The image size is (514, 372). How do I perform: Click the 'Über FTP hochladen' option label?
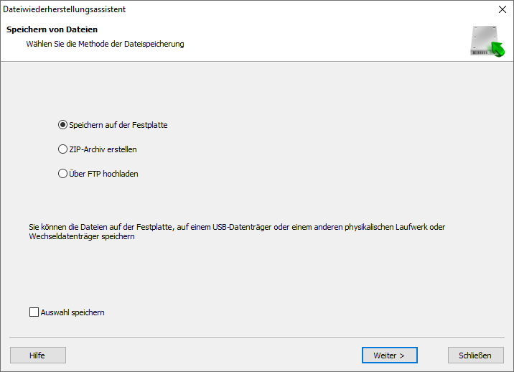103,174
